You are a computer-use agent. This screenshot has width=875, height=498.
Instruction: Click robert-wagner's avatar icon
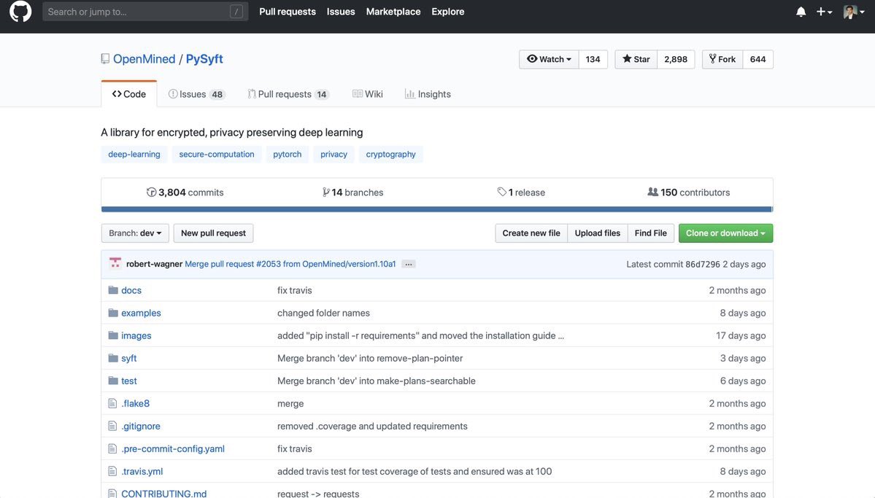click(x=115, y=264)
